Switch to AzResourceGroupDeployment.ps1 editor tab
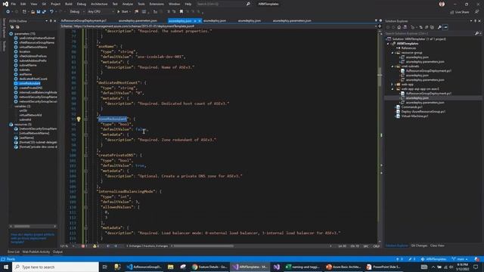 click(84, 20)
